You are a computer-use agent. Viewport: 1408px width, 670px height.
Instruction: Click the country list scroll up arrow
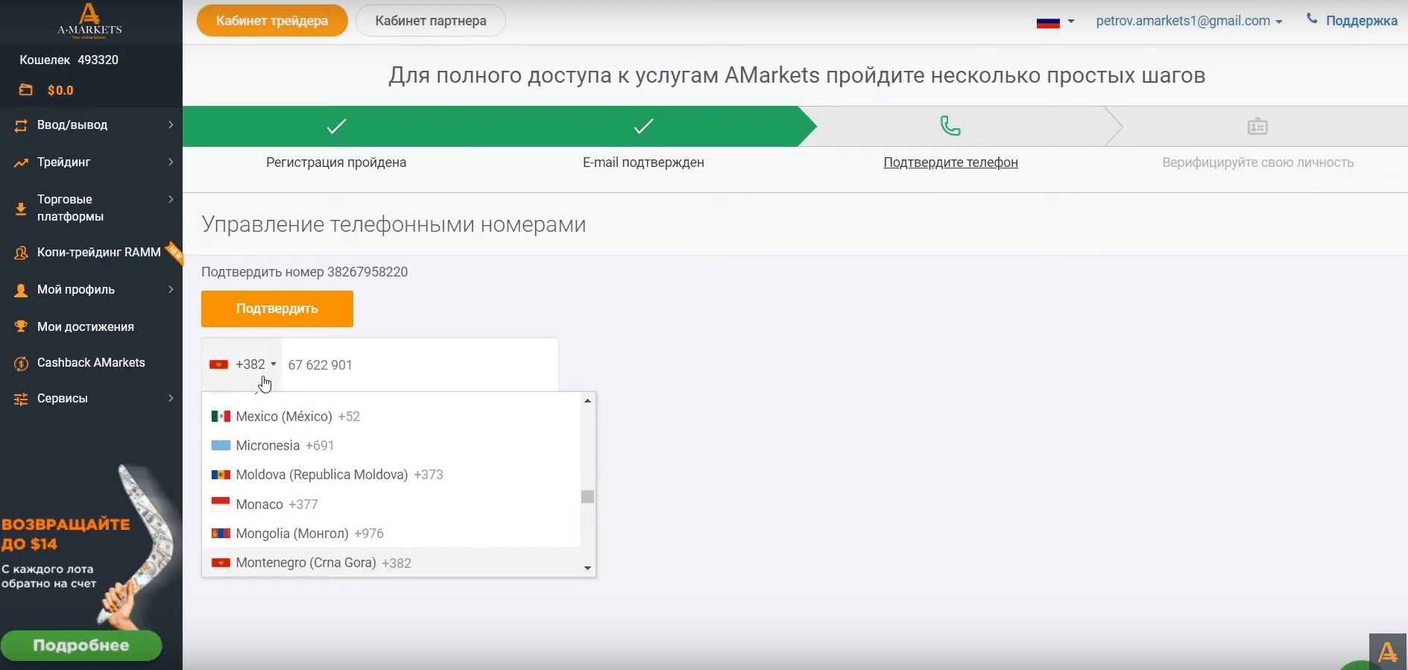tap(587, 401)
